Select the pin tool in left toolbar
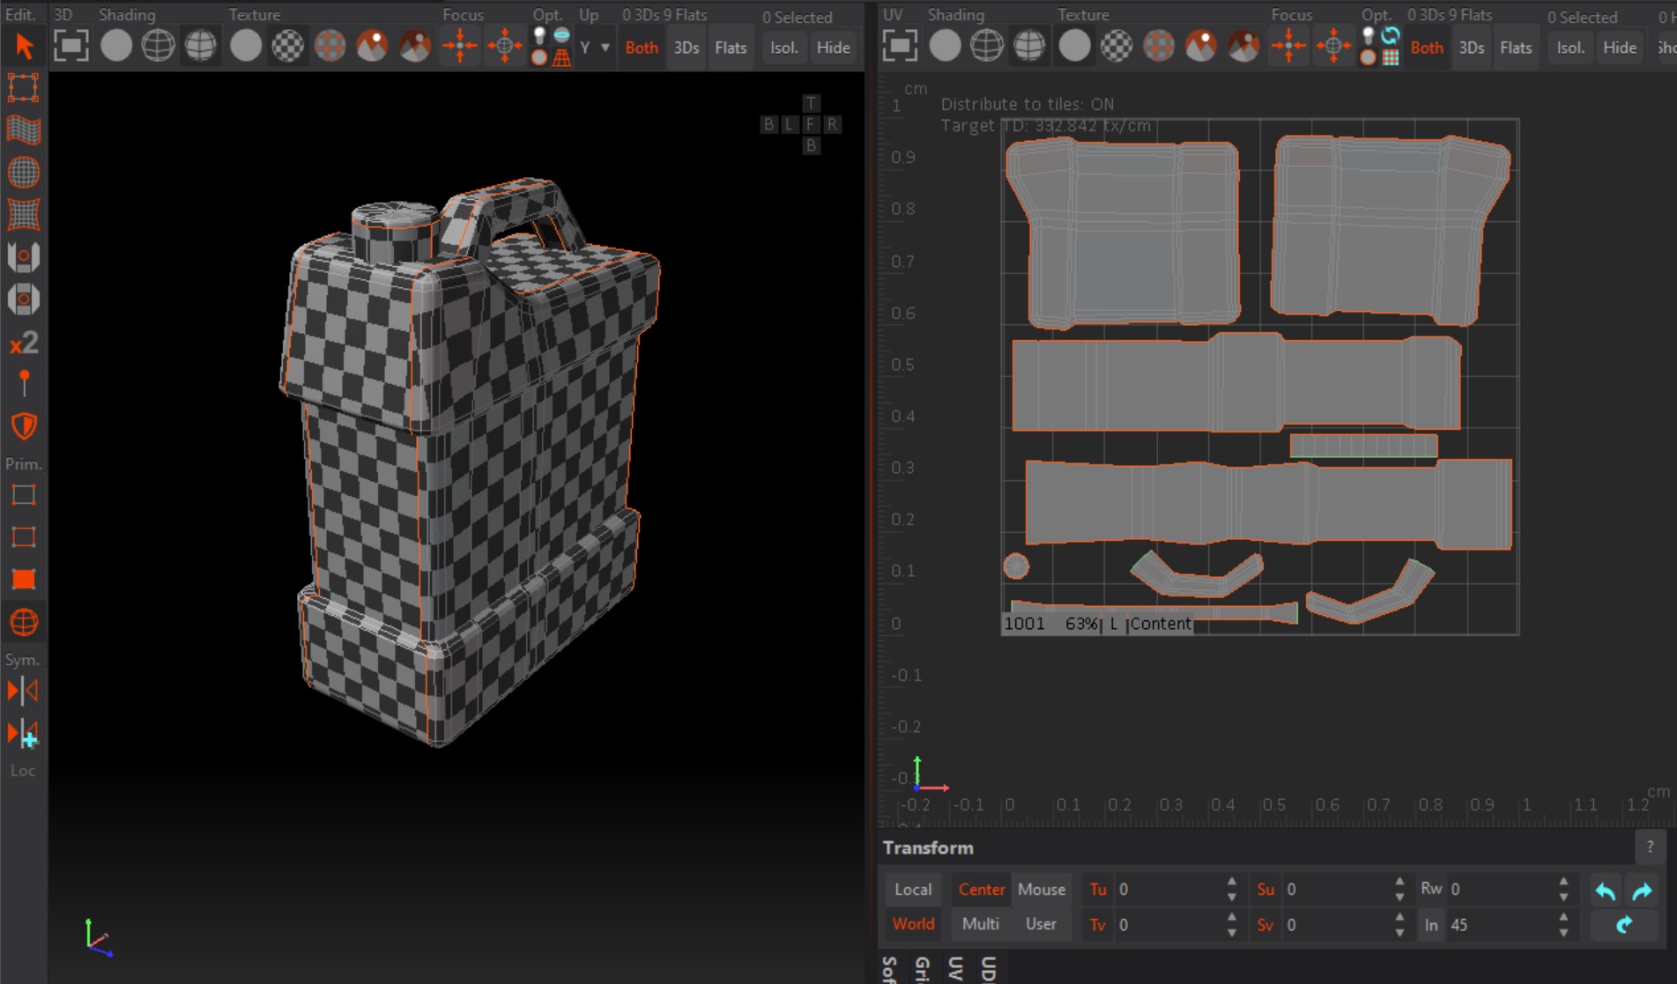Image resolution: width=1677 pixels, height=984 pixels. click(x=24, y=383)
